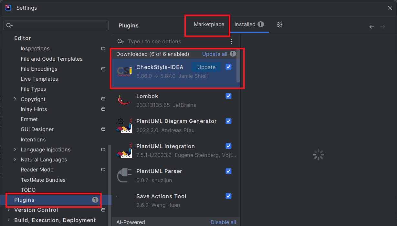
Task: Click the CheckStyle-IDEA plugin logo
Action: click(124, 71)
